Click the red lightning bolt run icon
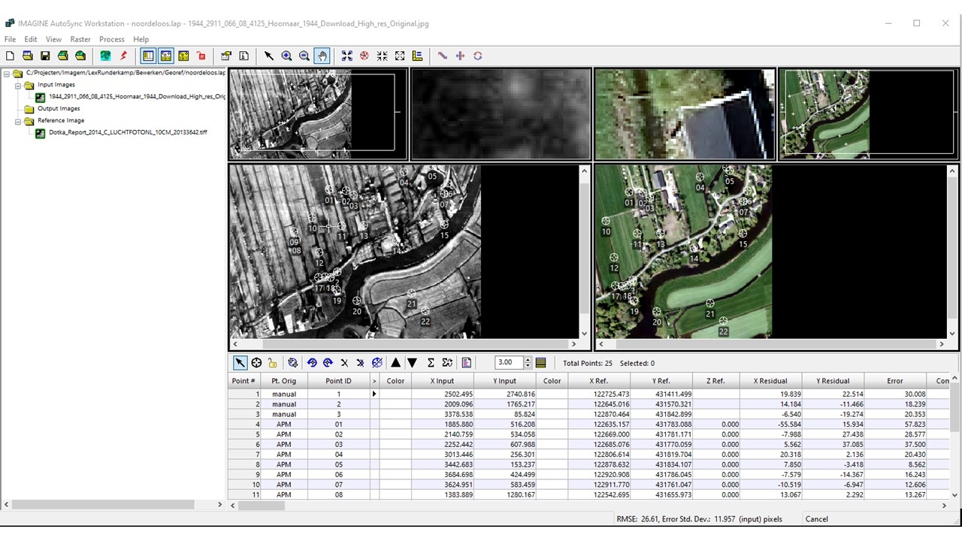 coord(123,56)
